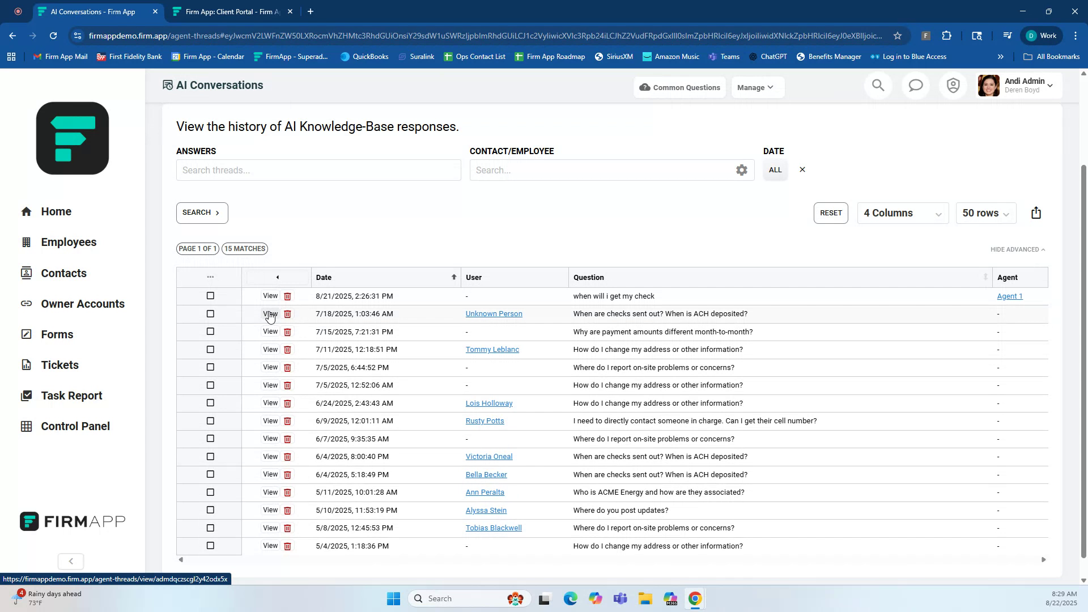The height and width of the screenshot is (612, 1088).
Task: Open the search magnifier in the top bar
Action: tap(878, 86)
